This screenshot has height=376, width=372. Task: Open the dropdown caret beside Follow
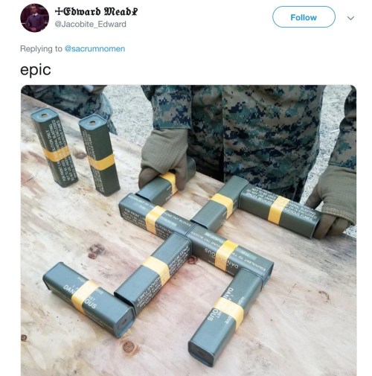(350, 18)
